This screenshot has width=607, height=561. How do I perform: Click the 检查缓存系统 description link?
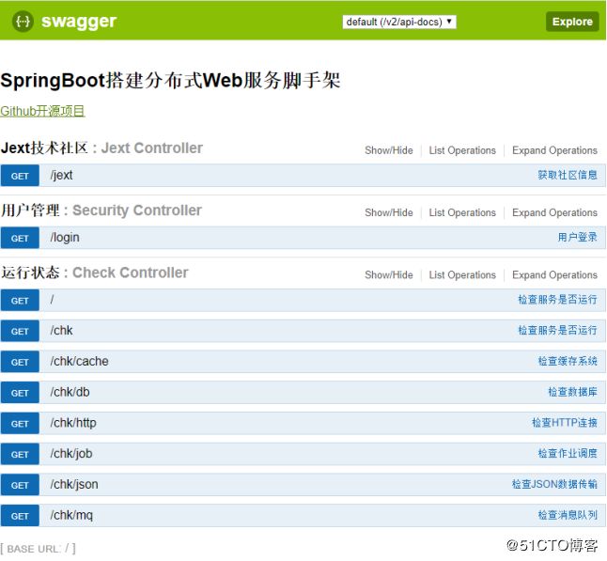(568, 361)
